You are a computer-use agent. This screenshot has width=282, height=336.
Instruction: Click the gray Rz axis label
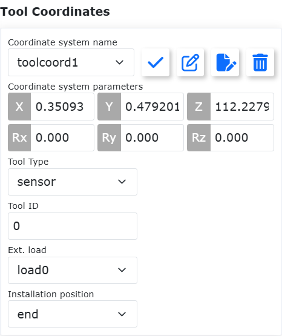tap(198, 137)
